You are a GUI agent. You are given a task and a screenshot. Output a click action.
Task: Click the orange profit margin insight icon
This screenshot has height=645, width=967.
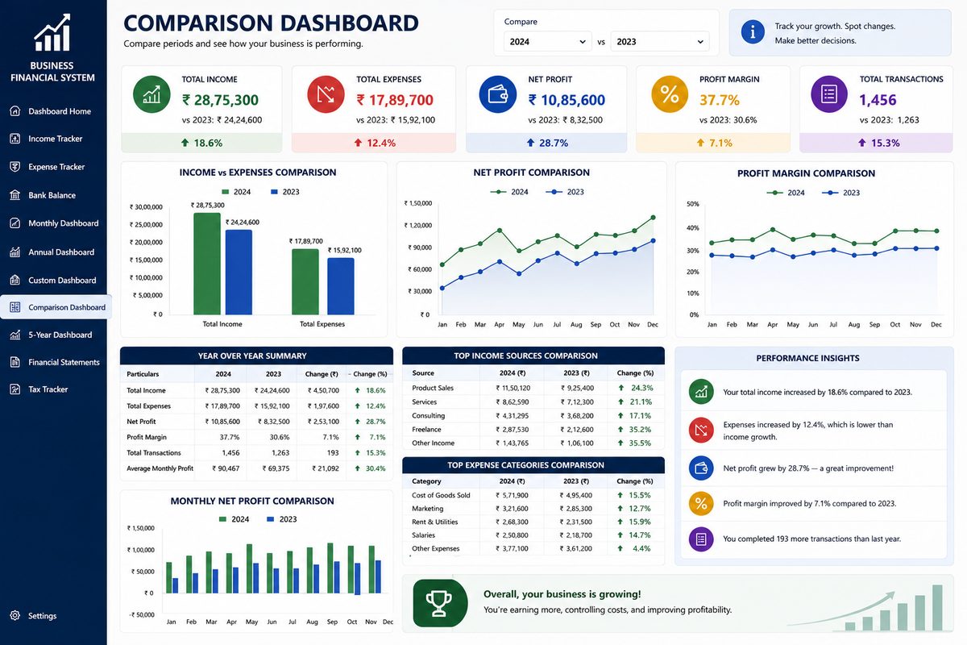701,503
